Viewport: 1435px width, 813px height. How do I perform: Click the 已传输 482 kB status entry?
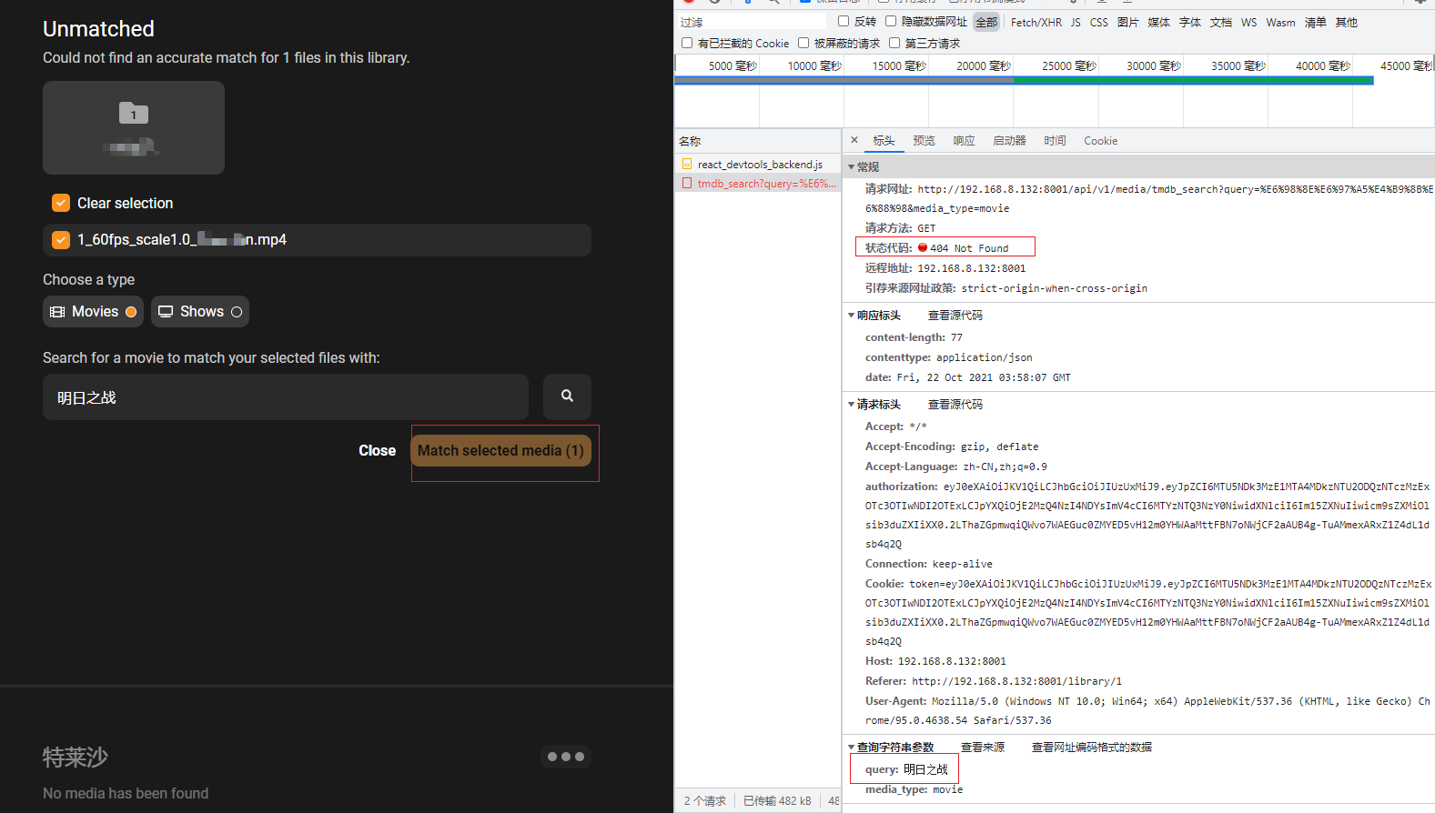point(776,801)
